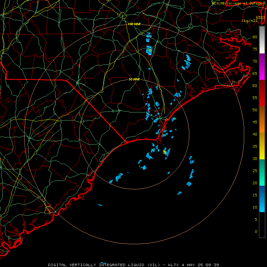Click the black bottom segment of the color bar
Viewport: 267px width, 267px height.
262,225
